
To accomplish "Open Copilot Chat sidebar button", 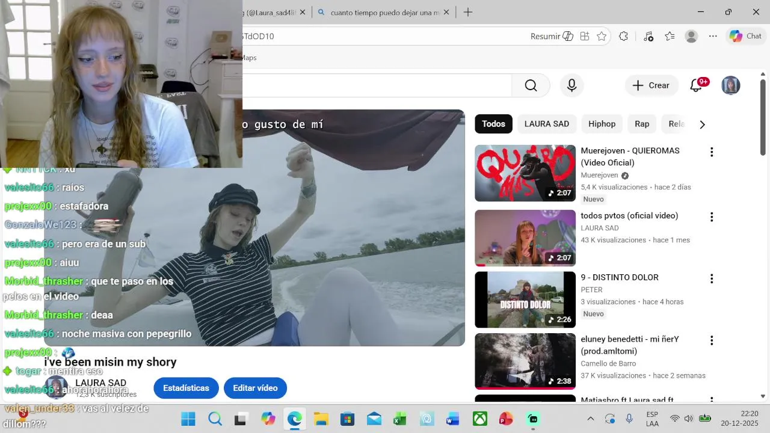I will [745, 36].
